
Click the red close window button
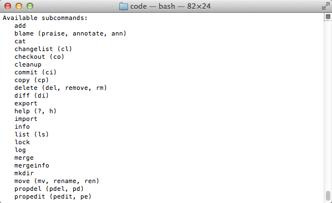[8, 6]
